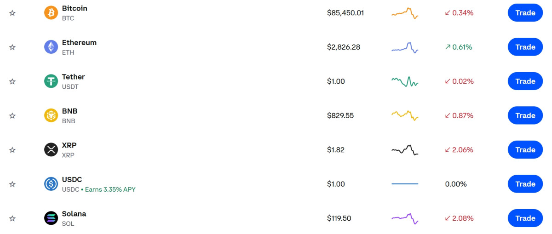Screen dimensions: 552x234
Task: Open the Ethereum asset name link
Action: pos(79,43)
